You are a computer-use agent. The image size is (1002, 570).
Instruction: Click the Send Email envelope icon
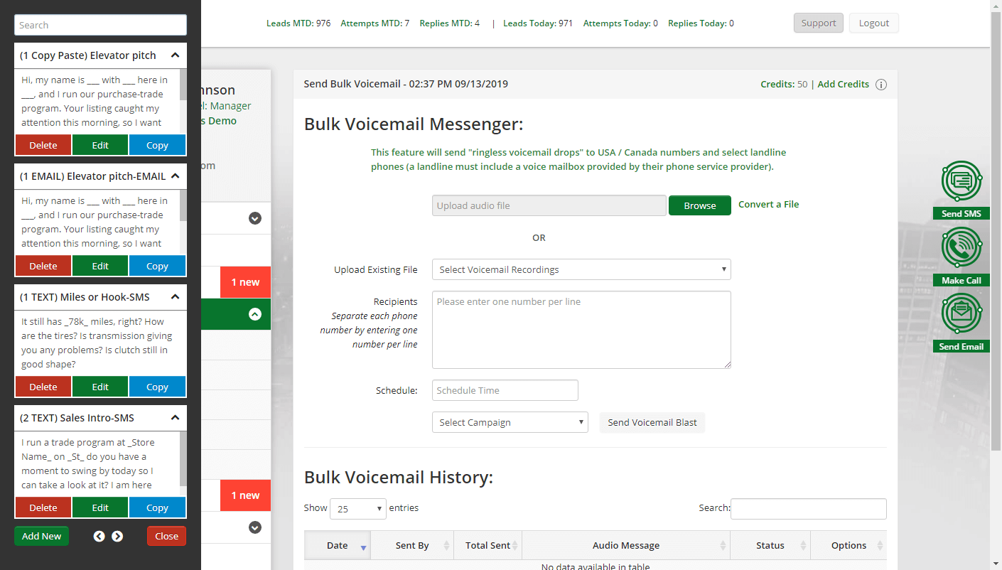coord(961,313)
